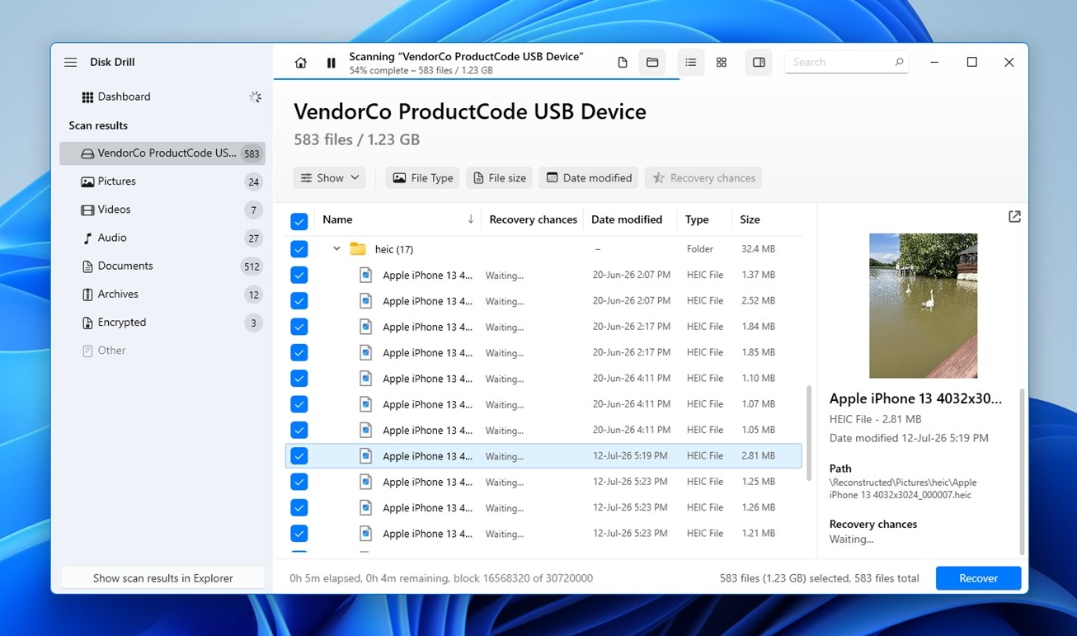Select Other category icon
This screenshot has height=636, width=1077.
click(x=87, y=351)
